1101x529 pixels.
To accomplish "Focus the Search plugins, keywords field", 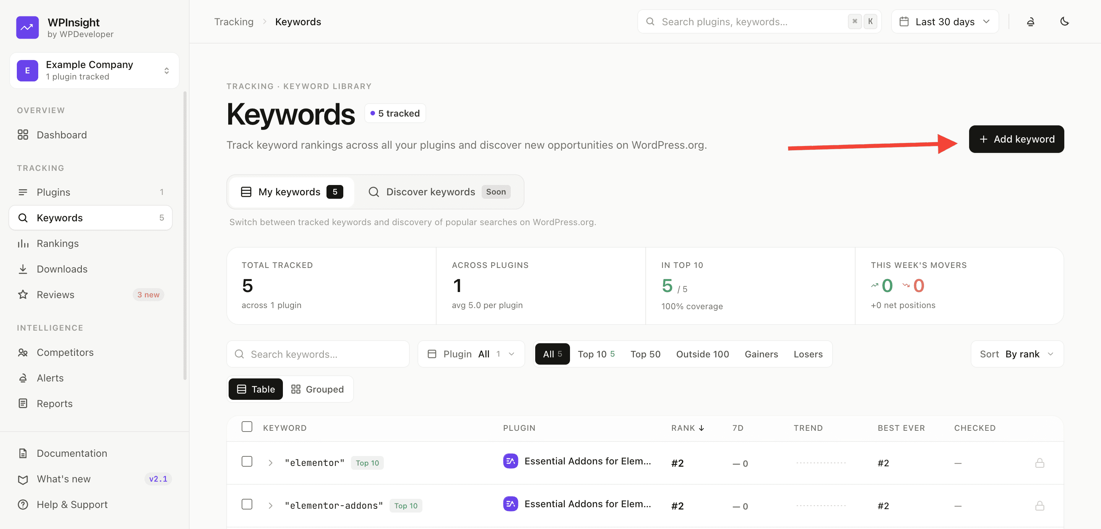I will (x=759, y=22).
